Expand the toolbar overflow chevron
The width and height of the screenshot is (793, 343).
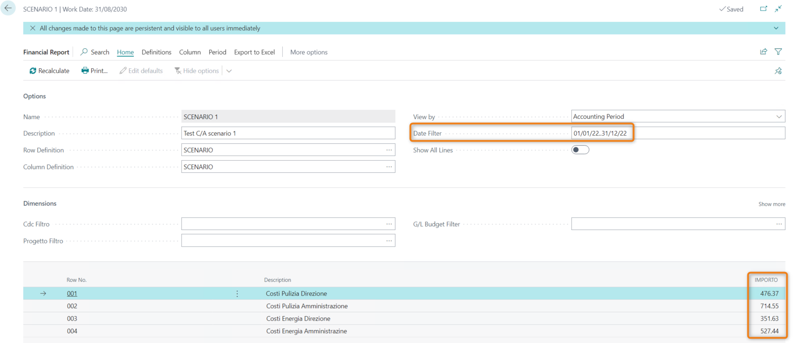click(229, 71)
